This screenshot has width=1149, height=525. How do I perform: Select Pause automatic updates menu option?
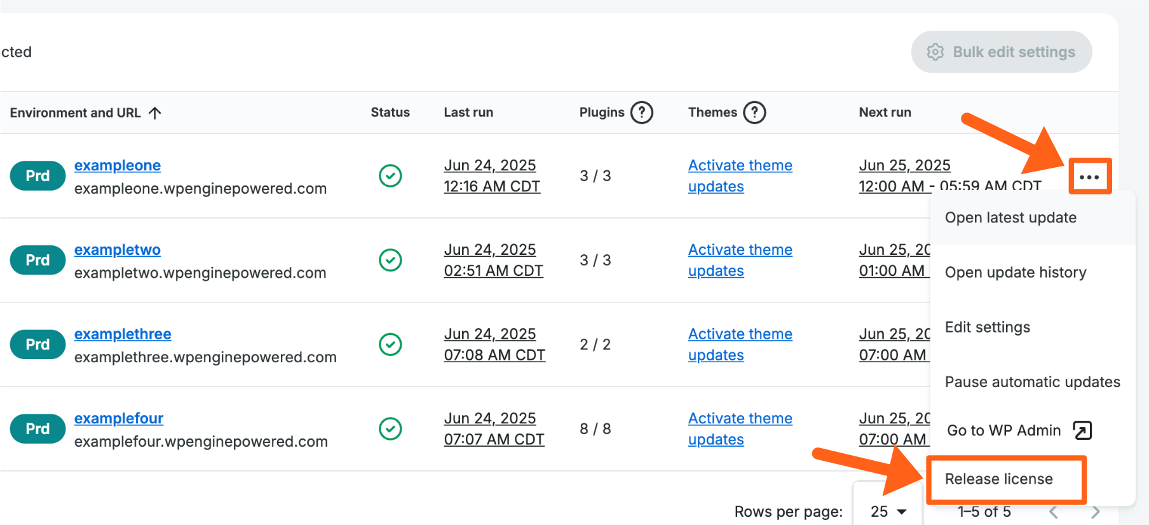click(1032, 382)
